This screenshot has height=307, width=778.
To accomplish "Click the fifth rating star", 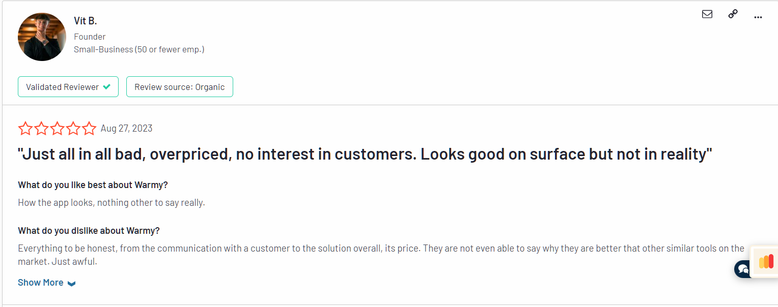I will [89, 129].
